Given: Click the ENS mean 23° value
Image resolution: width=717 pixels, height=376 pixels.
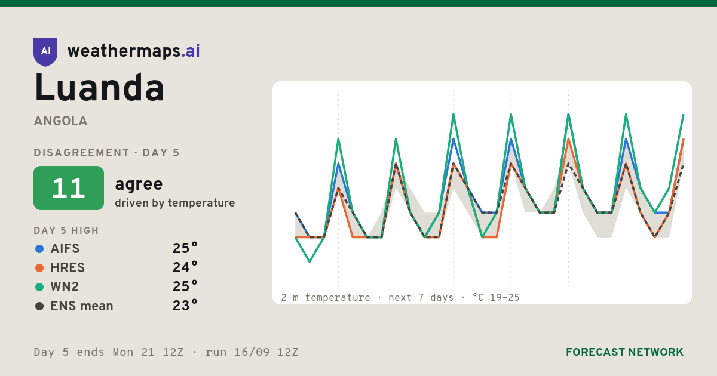Looking at the screenshot, I should tap(185, 306).
